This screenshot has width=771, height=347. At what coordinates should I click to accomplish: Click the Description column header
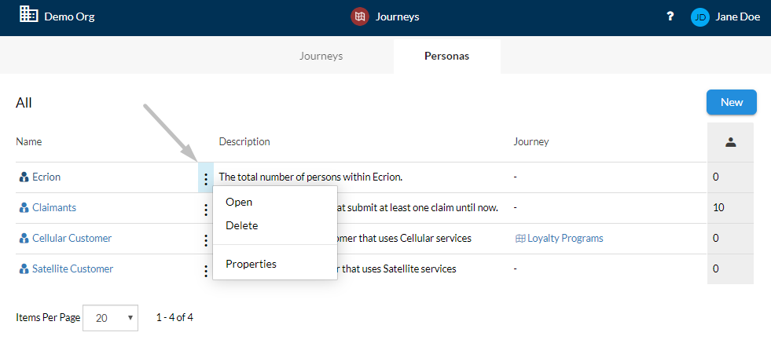(244, 141)
